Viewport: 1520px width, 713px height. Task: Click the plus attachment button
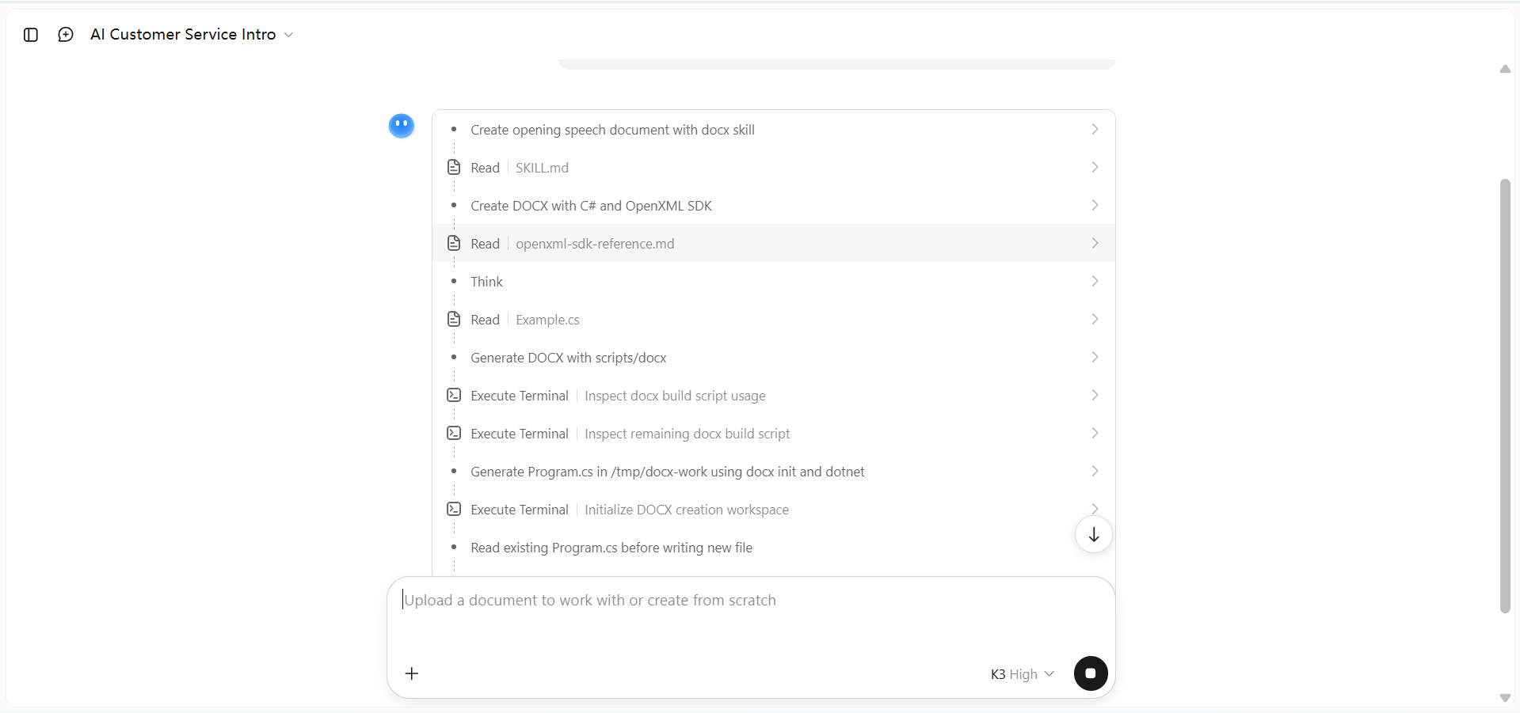click(x=412, y=673)
